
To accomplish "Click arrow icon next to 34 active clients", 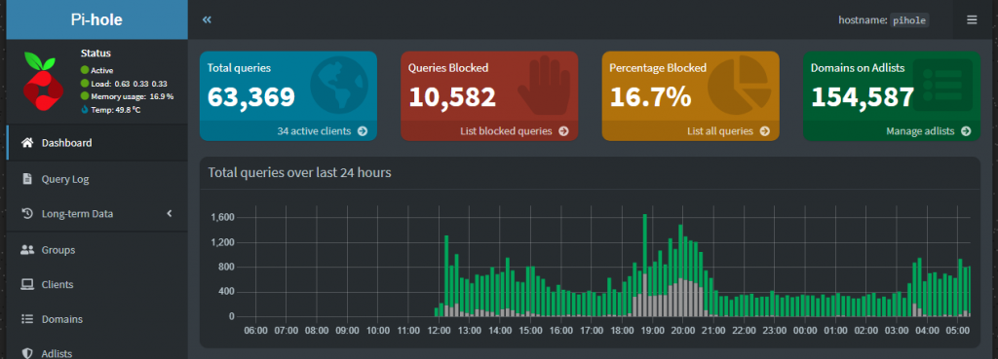I will [x=363, y=131].
